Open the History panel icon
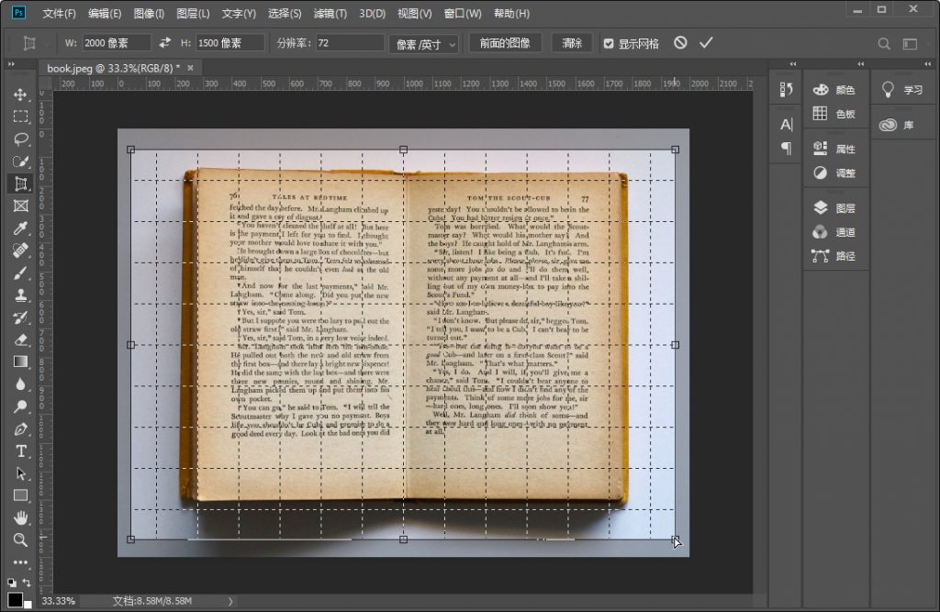Viewport: 940px width, 612px height. (x=786, y=89)
